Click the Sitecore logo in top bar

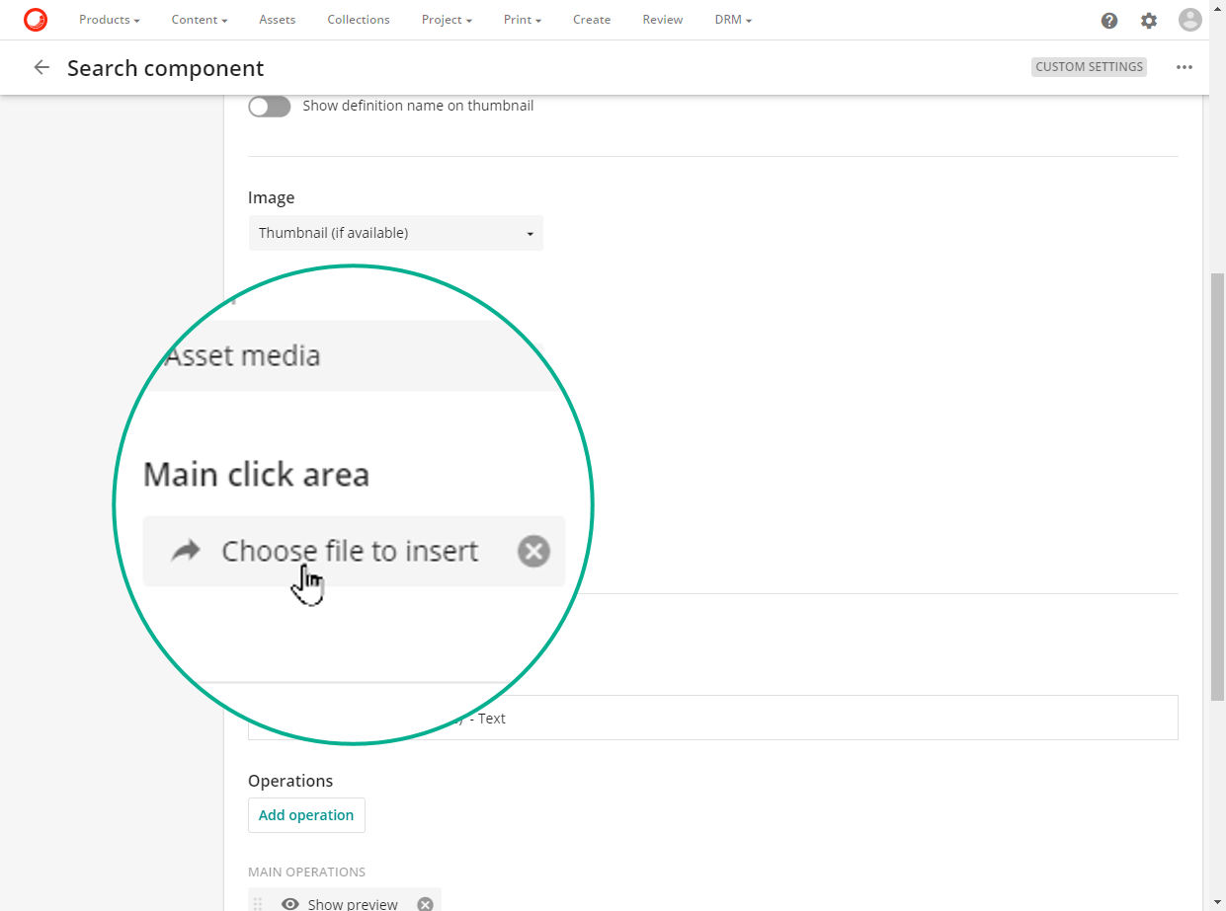pos(36,20)
